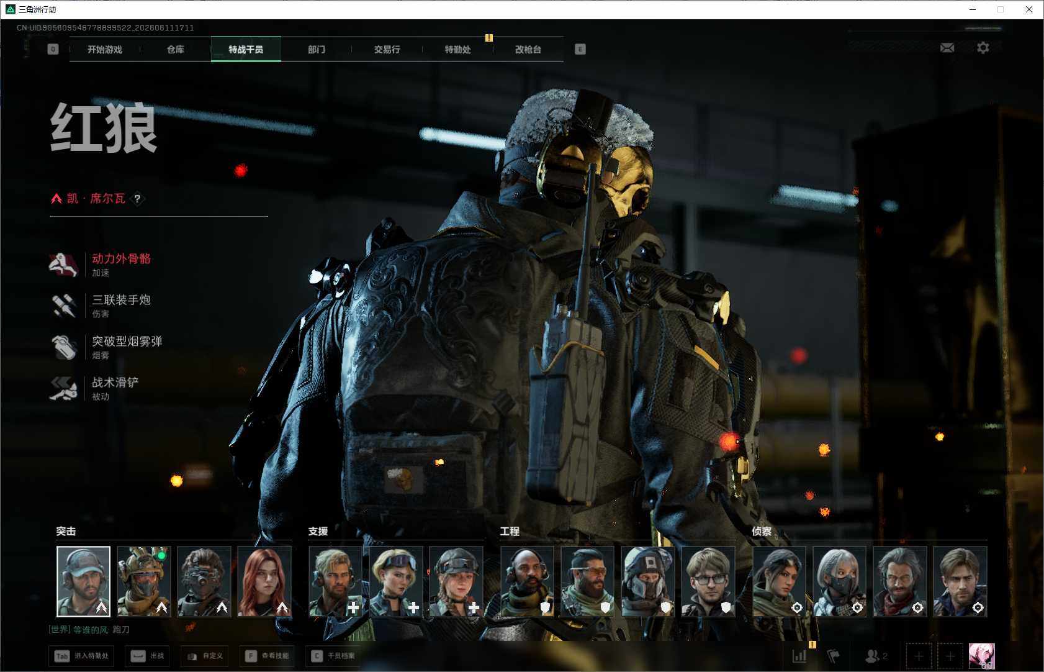This screenshot has width=1044, height=672.
Task: Click the second empty squad plus slot
Action: coord(950,656)
